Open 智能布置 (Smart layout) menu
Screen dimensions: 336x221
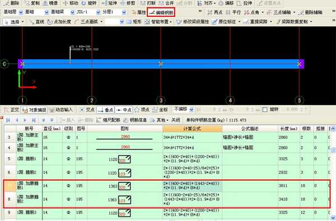pyautogui.click(x=158, y=22)
